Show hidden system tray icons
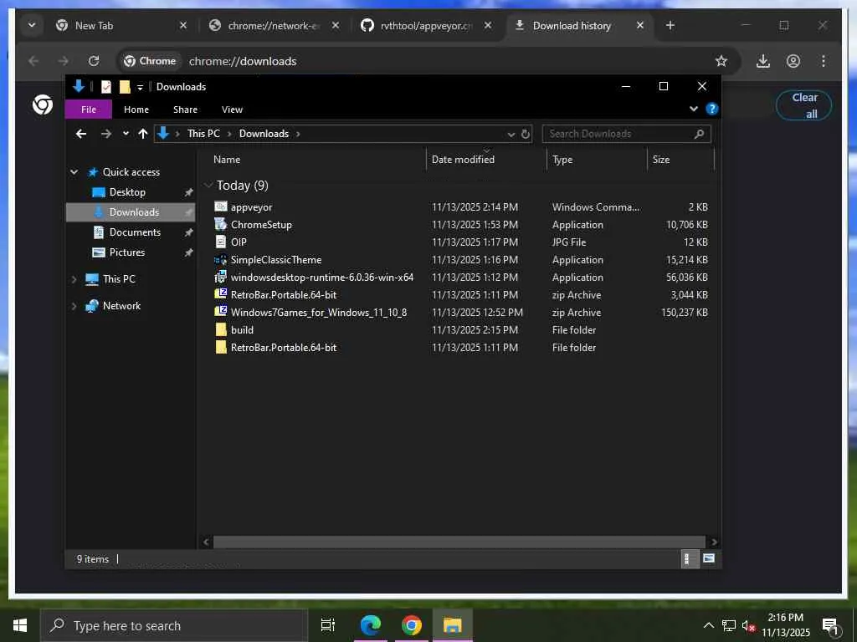This screenshot has width=857, height=642. (708, 625)
